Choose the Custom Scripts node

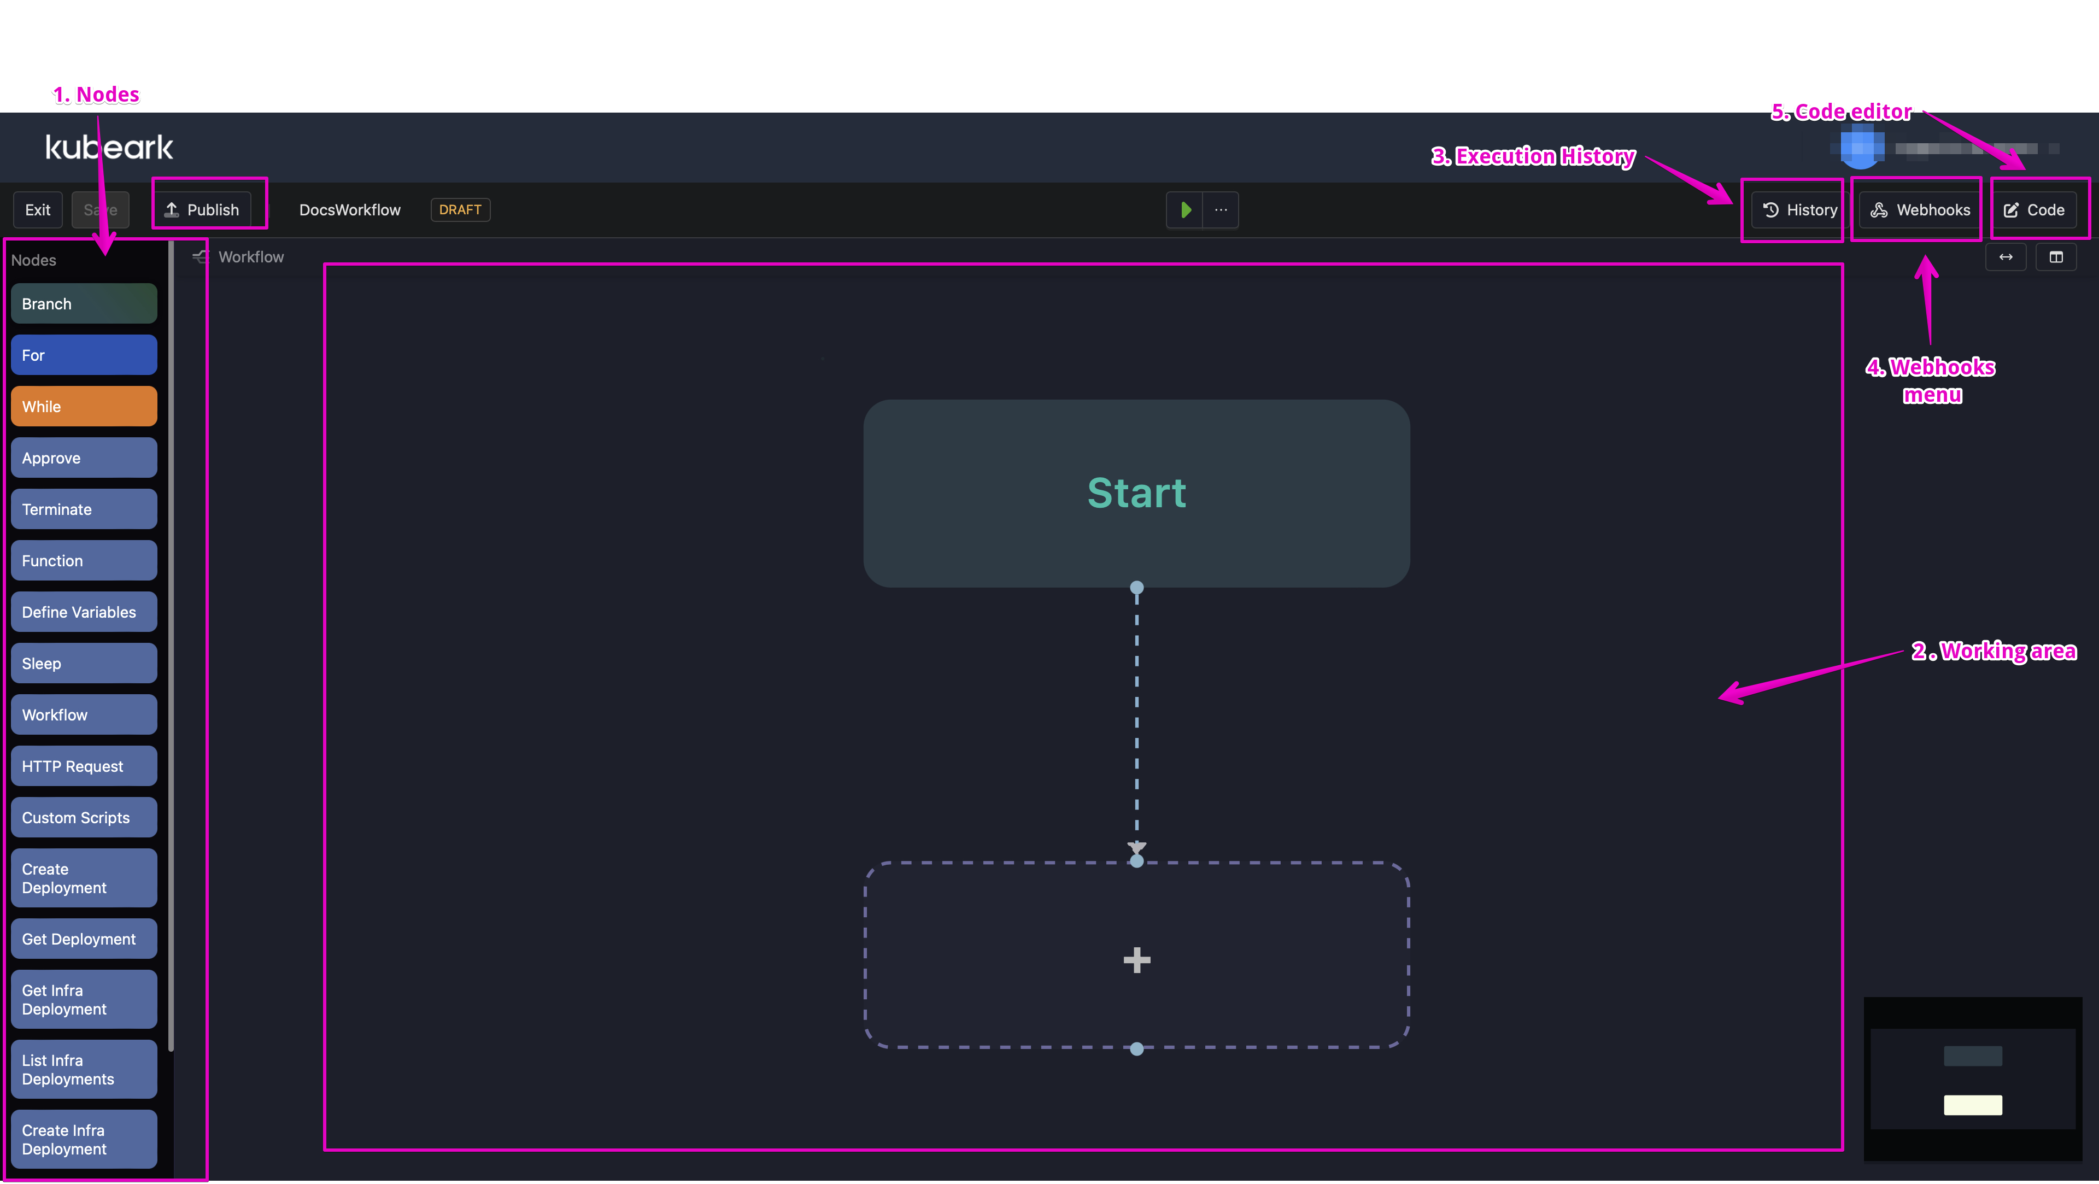pos(84,817)
